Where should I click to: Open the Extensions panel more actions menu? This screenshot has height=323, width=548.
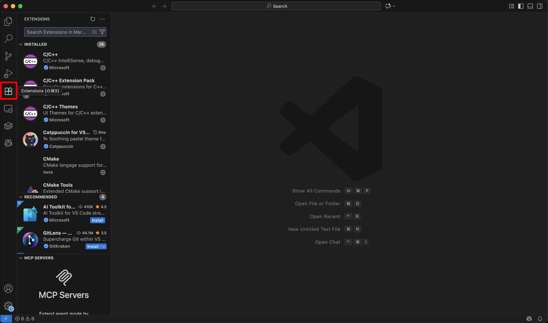tap(102, 19)
